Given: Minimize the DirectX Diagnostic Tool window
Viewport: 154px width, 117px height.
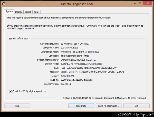Looking at the screenshot, I should [135, 3].
